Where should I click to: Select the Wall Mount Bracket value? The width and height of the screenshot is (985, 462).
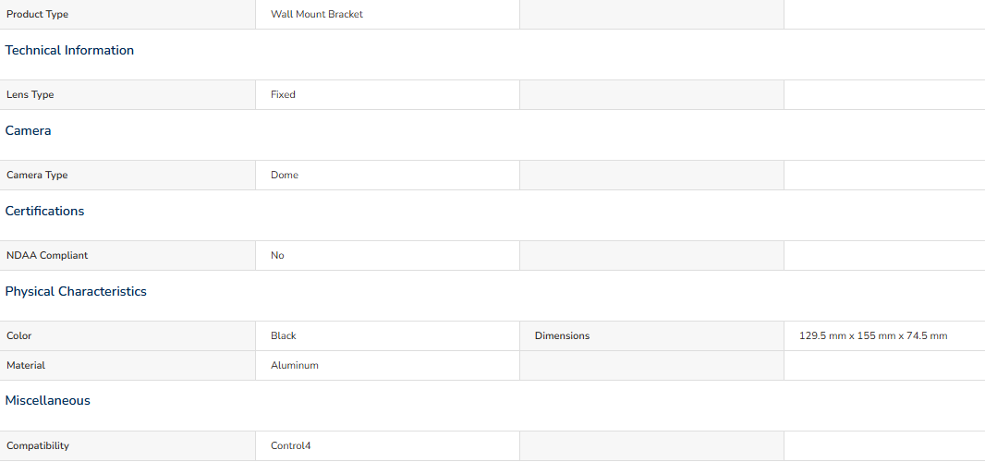tap(317, 14)
